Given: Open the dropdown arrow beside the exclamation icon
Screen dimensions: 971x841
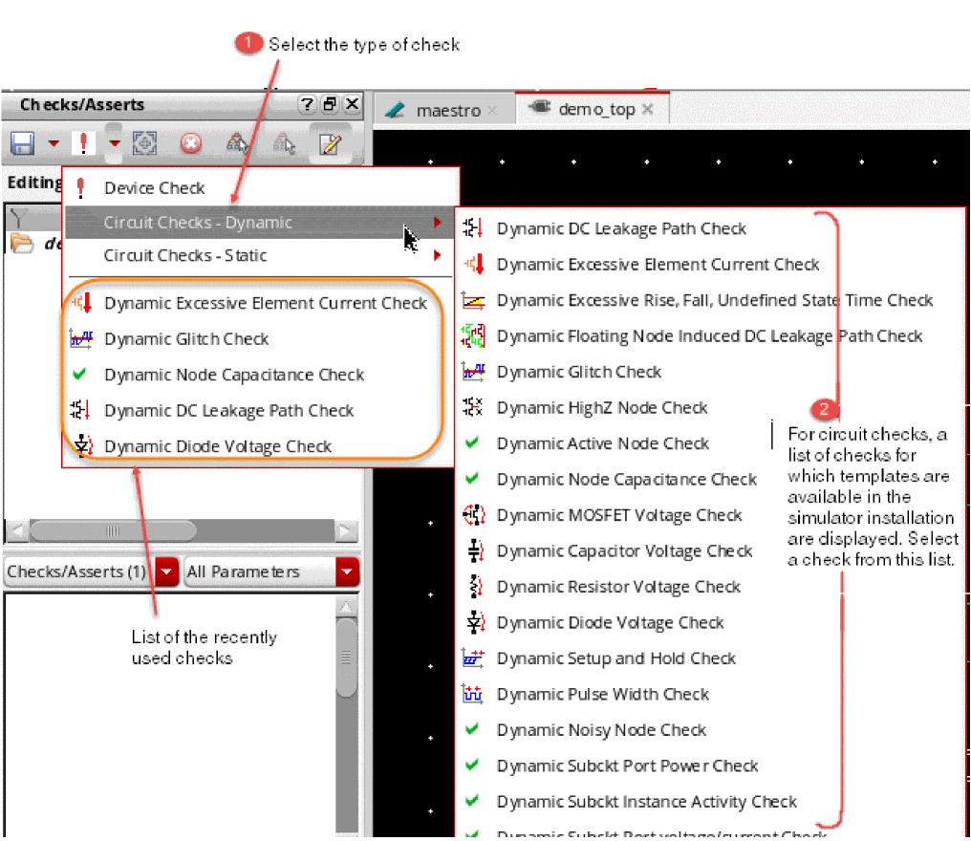Looking at the screenshot, I should 114,143.
